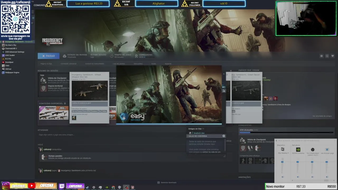Select R.E.P.O. in the library list
Screen dimensions: 338x190
8,59
